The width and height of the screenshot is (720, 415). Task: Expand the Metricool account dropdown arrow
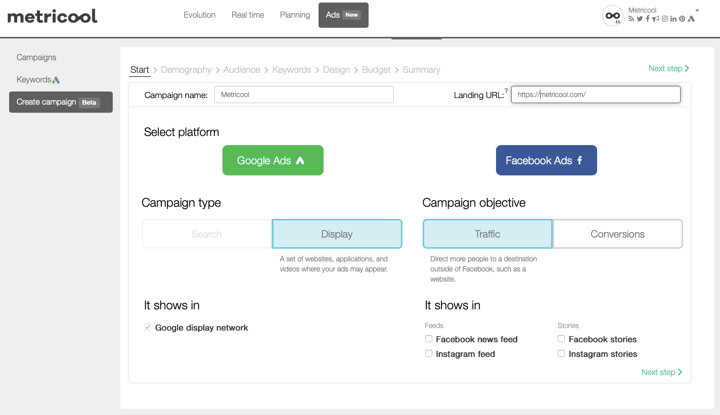(697, 11)
